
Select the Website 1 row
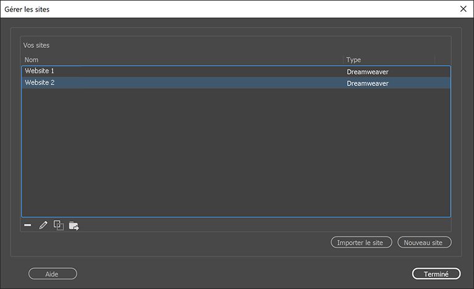coord(236,71)
